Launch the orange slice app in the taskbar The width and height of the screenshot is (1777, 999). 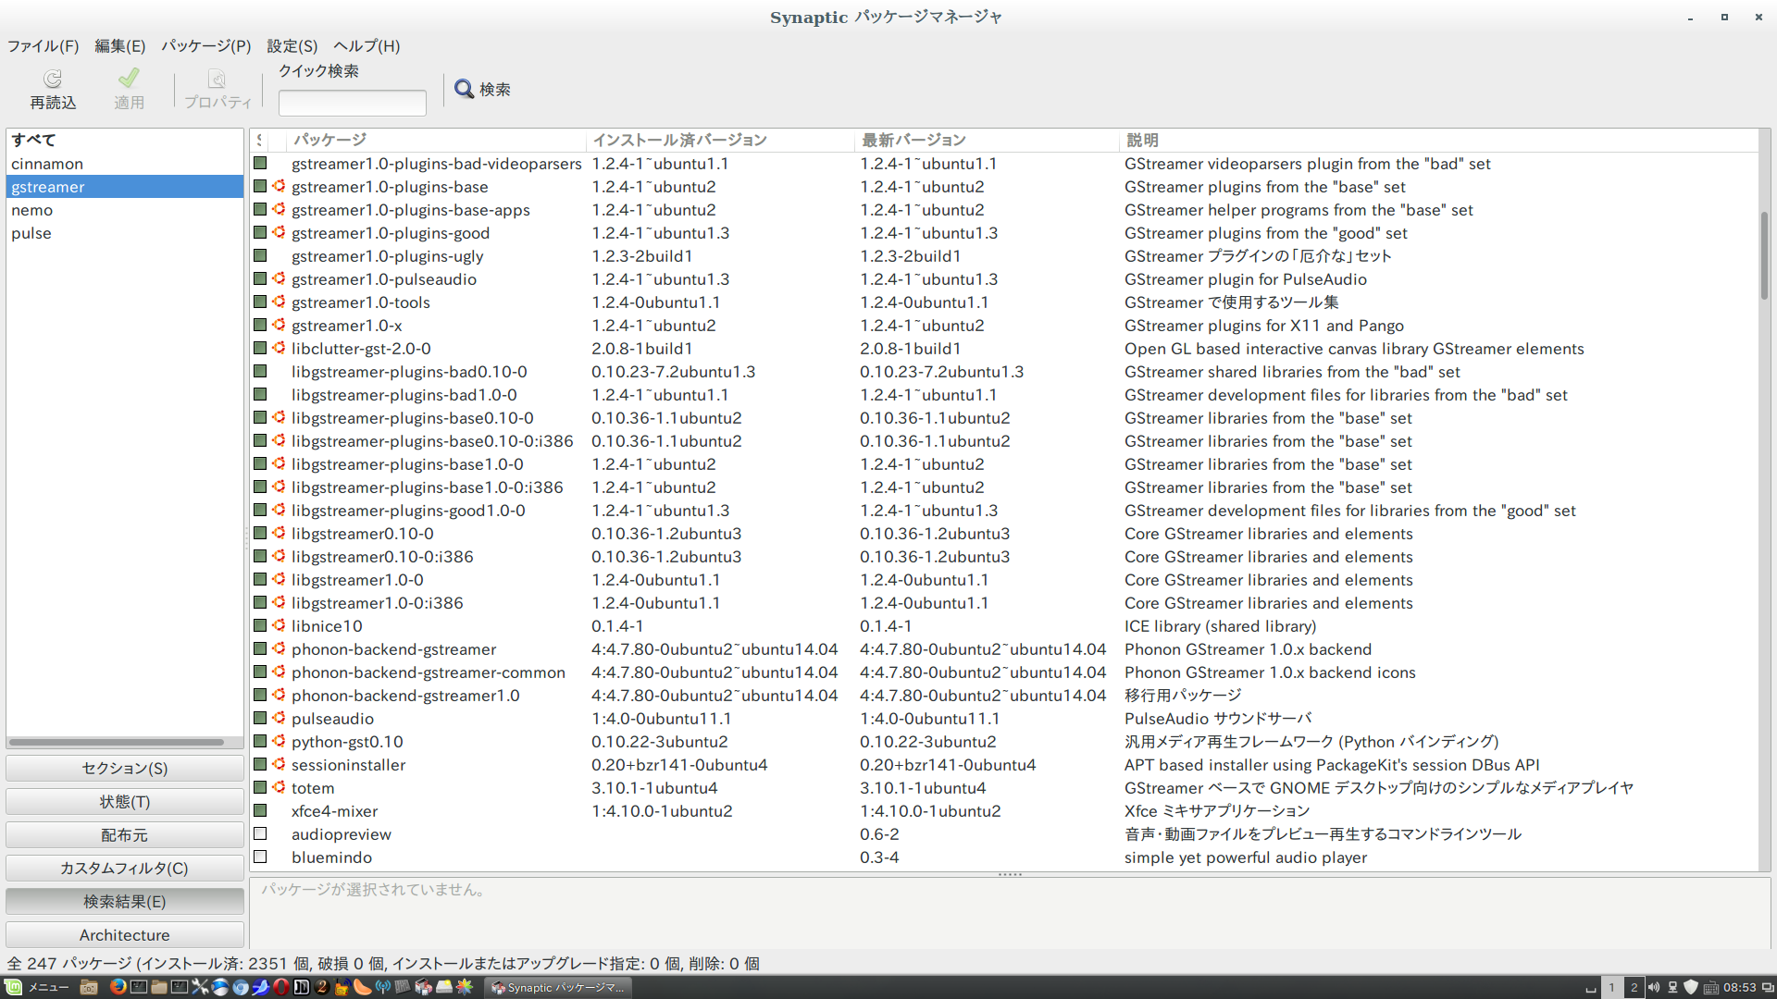(x=362, y=987)
